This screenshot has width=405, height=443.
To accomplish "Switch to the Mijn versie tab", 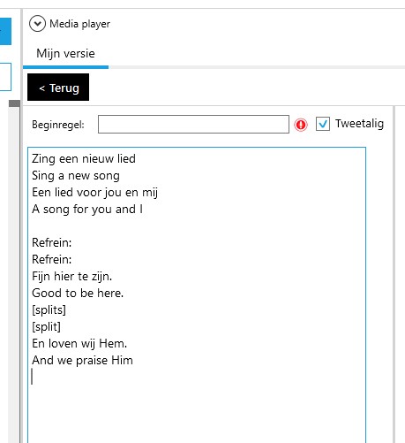I will click(65, 54).
